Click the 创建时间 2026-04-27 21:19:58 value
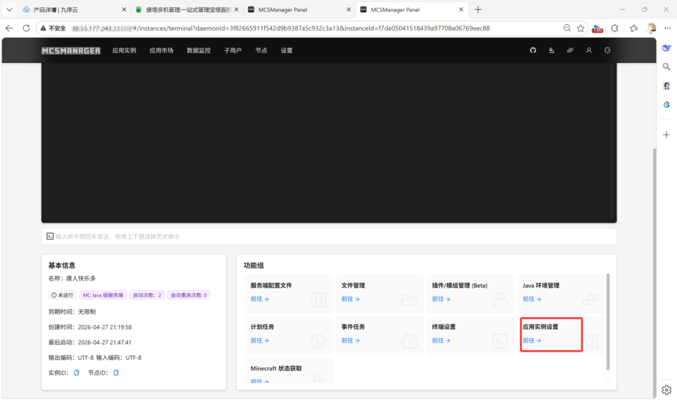677x401 pixels. (105, 327)
